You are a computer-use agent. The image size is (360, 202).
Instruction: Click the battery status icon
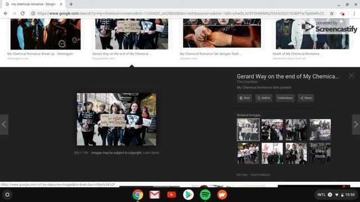(x=342, y=195)
